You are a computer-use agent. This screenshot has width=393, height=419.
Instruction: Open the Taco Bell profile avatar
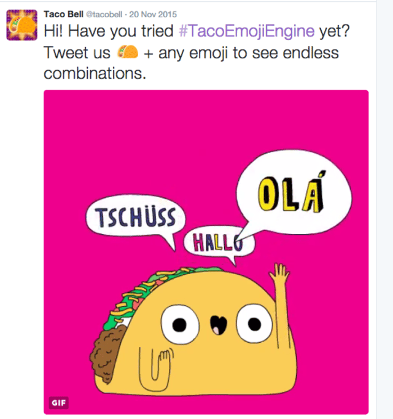point(22,25)
